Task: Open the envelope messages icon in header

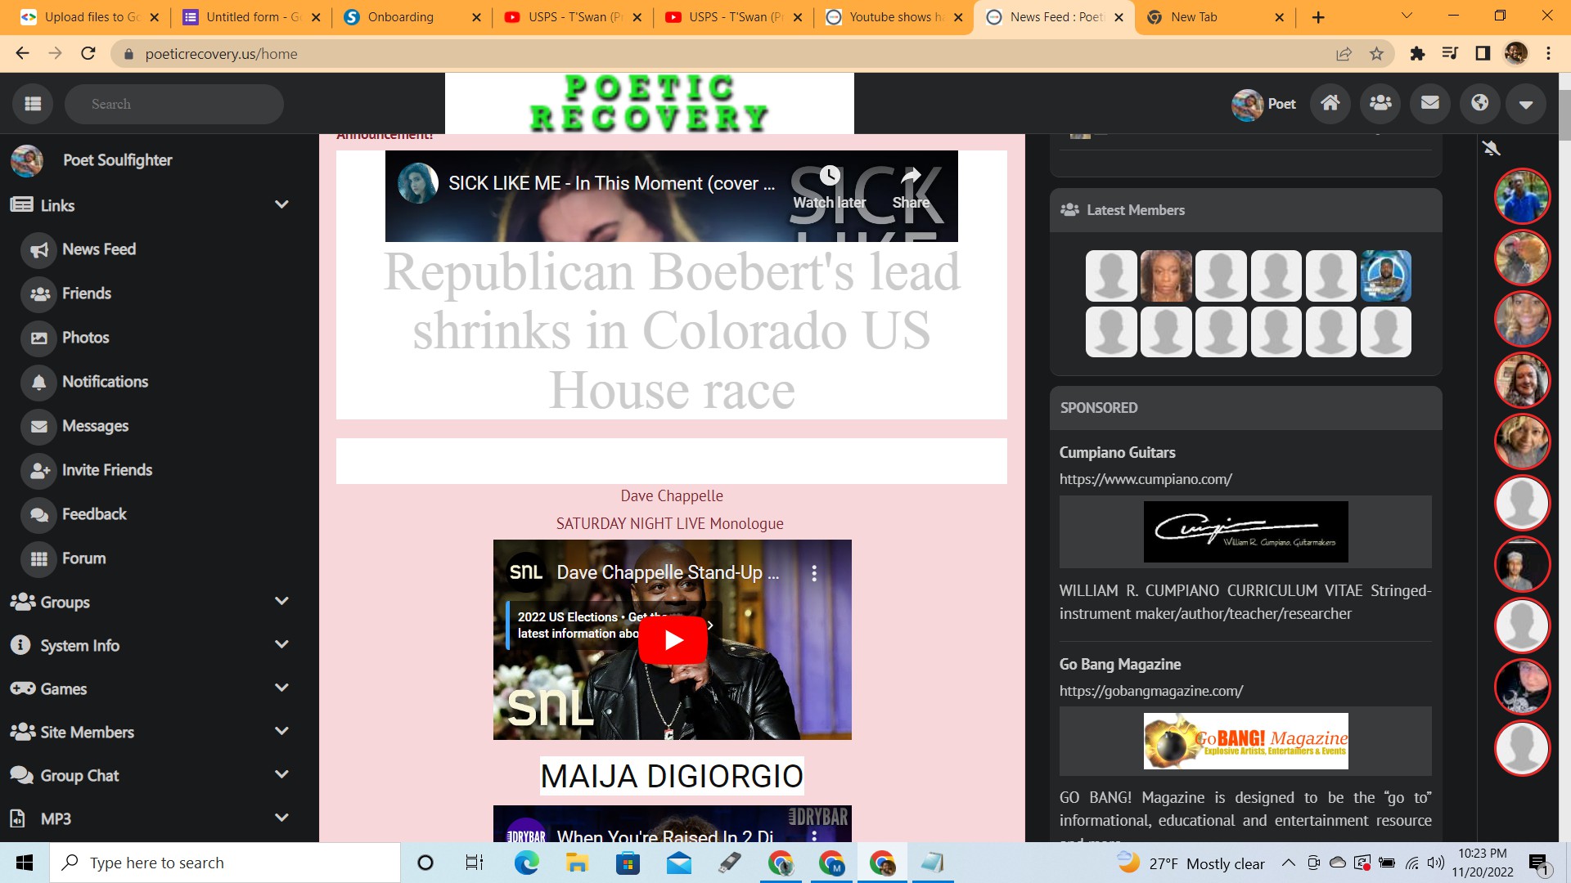Action: point(1430,104)
